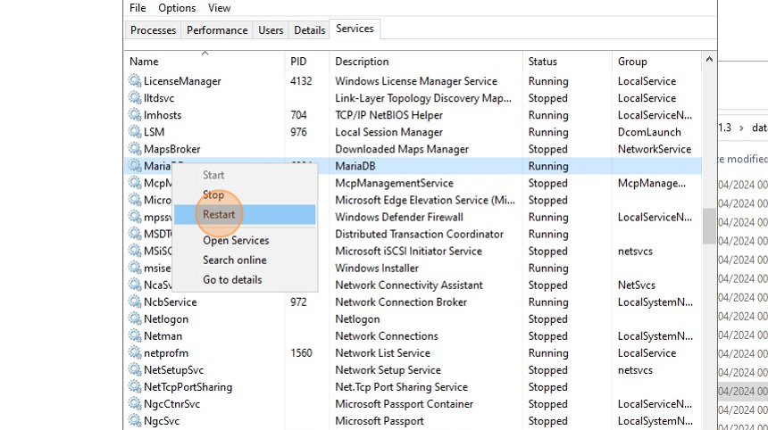The image size is (768, 430).
Task: Click the LicenseManager service gear icon
Action: 135,81
